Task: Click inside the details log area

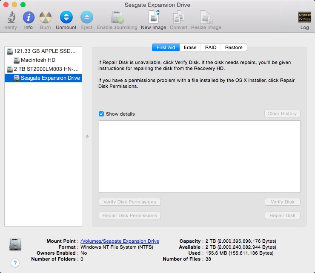Action: coord(200,157)
